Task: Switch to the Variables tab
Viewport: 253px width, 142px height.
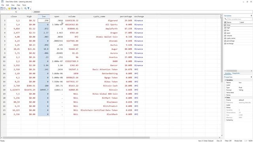Action: (228, 73)
